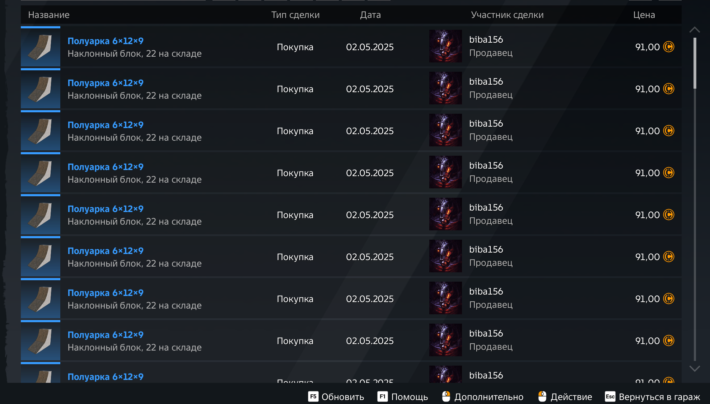The image size is (710, 404).
Task: Click the F5 key icon for Обновить
Action: 313,396
